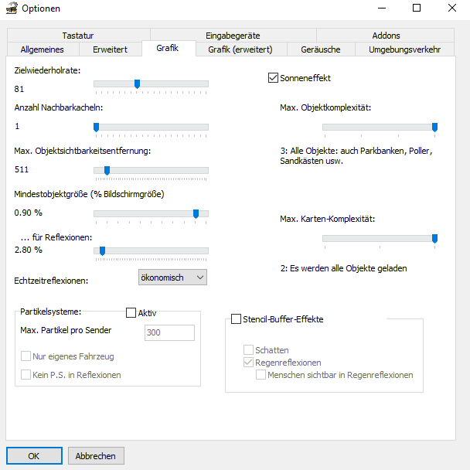Go to the Umgebungsverkehr tab
470x470 pixels.
coord(404,49)
